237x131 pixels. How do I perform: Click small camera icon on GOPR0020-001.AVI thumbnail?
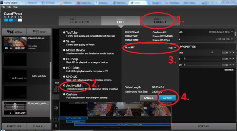[11, 48]
